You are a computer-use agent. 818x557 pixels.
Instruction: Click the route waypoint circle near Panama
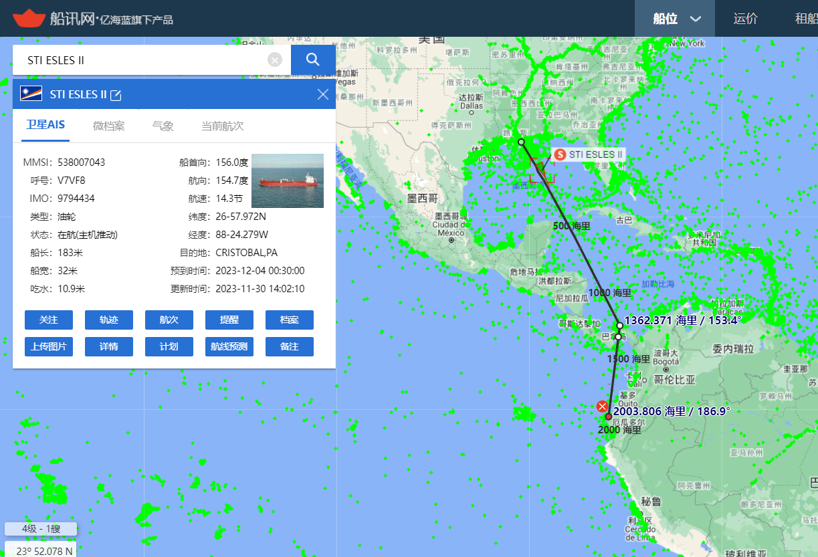point(619,336)
